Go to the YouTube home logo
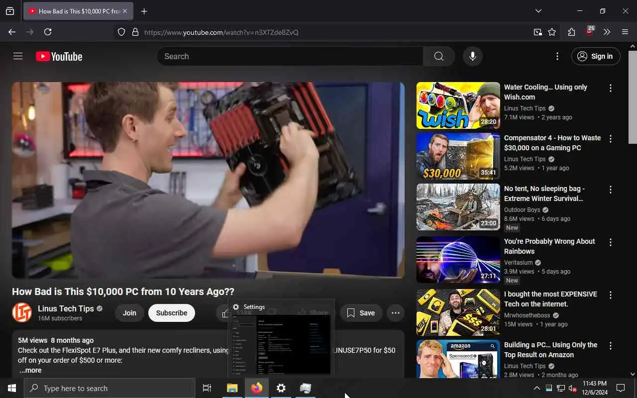Viewport: 637px width, 398px height. pyautogui.click(x=59, y=57)
